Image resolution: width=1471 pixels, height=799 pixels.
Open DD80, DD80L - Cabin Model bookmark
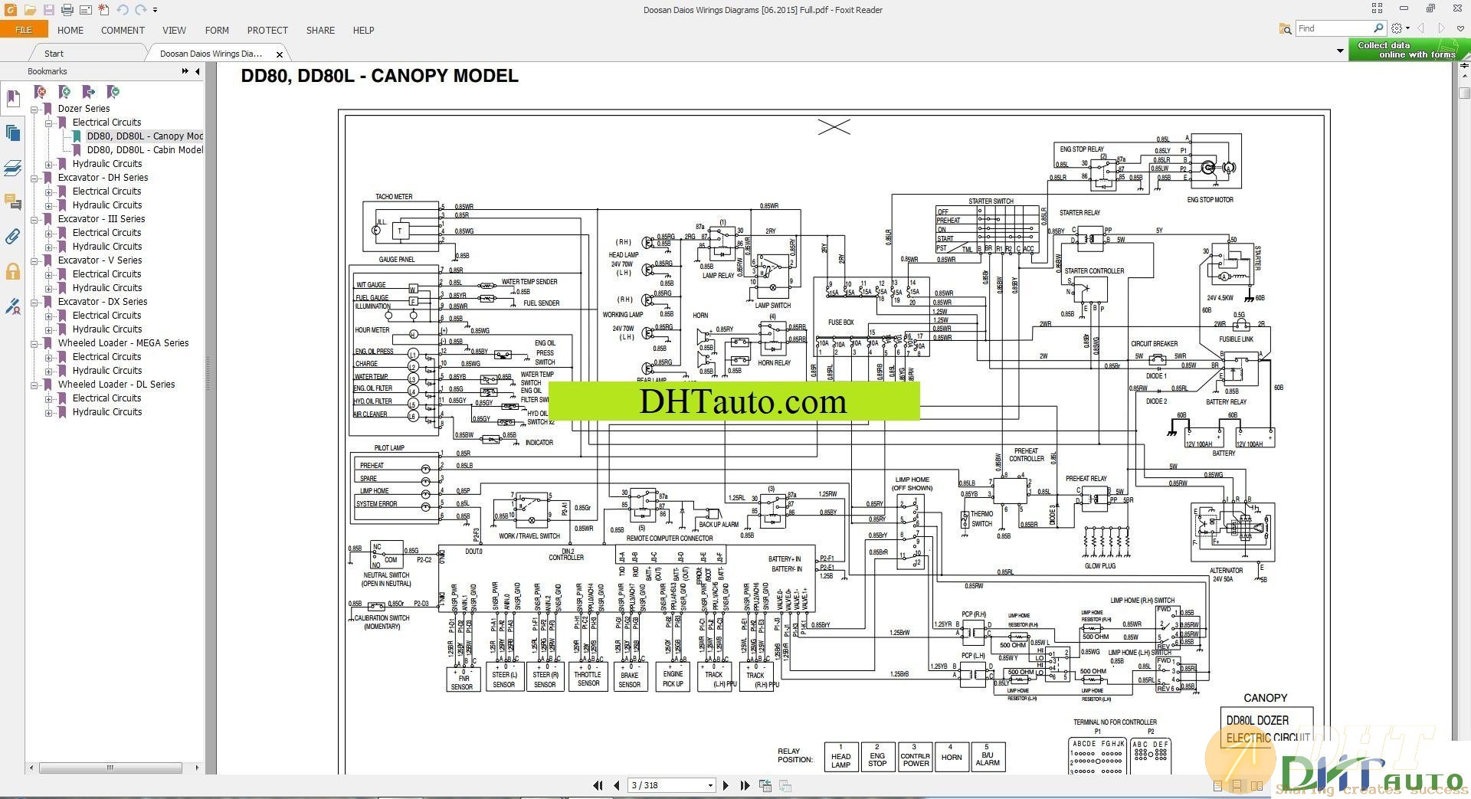[x=145, y=150]
